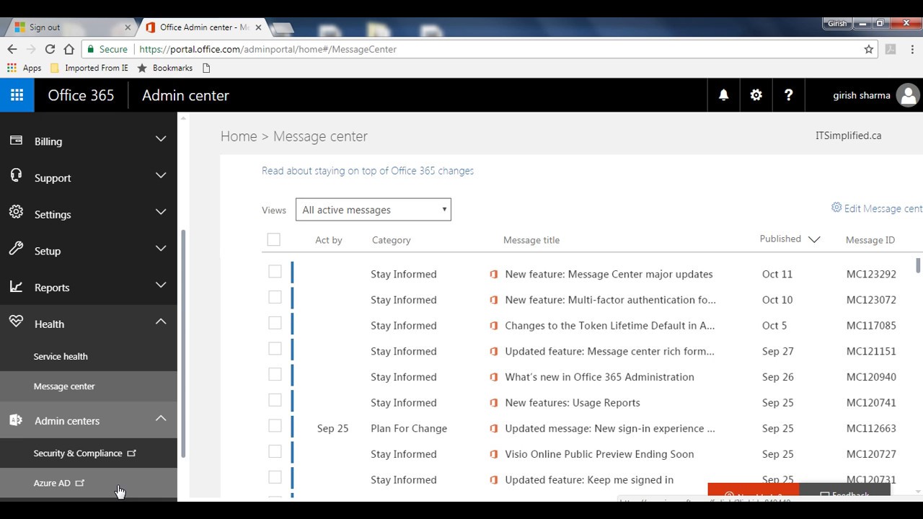Switch to the Sign out browser tab
The image size is (923, 519).
coord(69,27)
